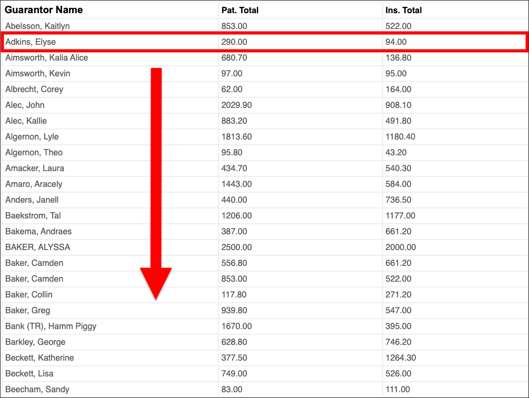Click insurance total 1180.40

point(401,136)
